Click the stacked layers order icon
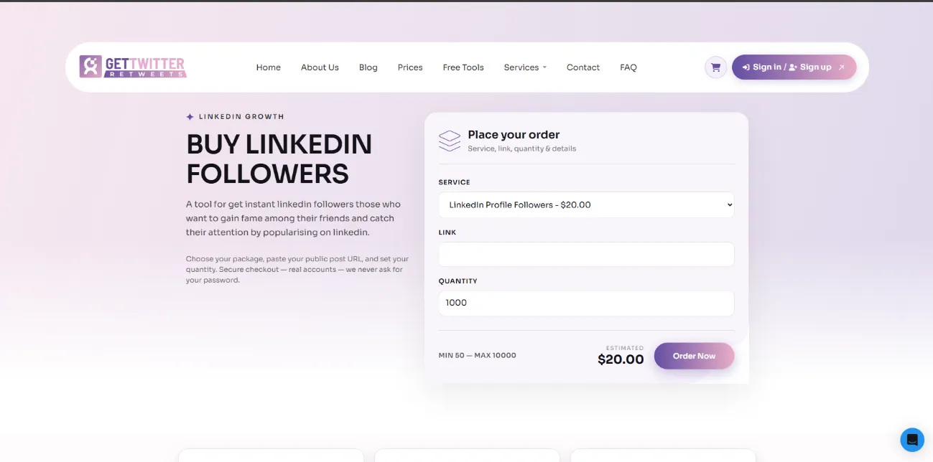The width and height of the screenshot is (933, 462). [x=450, y=141]
